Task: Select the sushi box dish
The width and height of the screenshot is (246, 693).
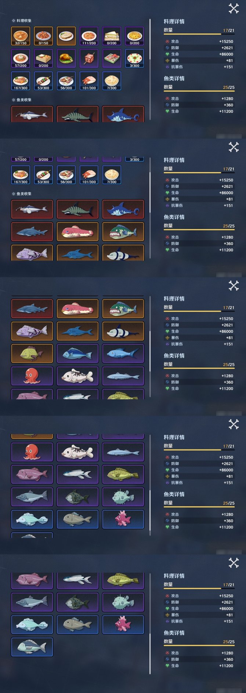Action: [112, 58]
